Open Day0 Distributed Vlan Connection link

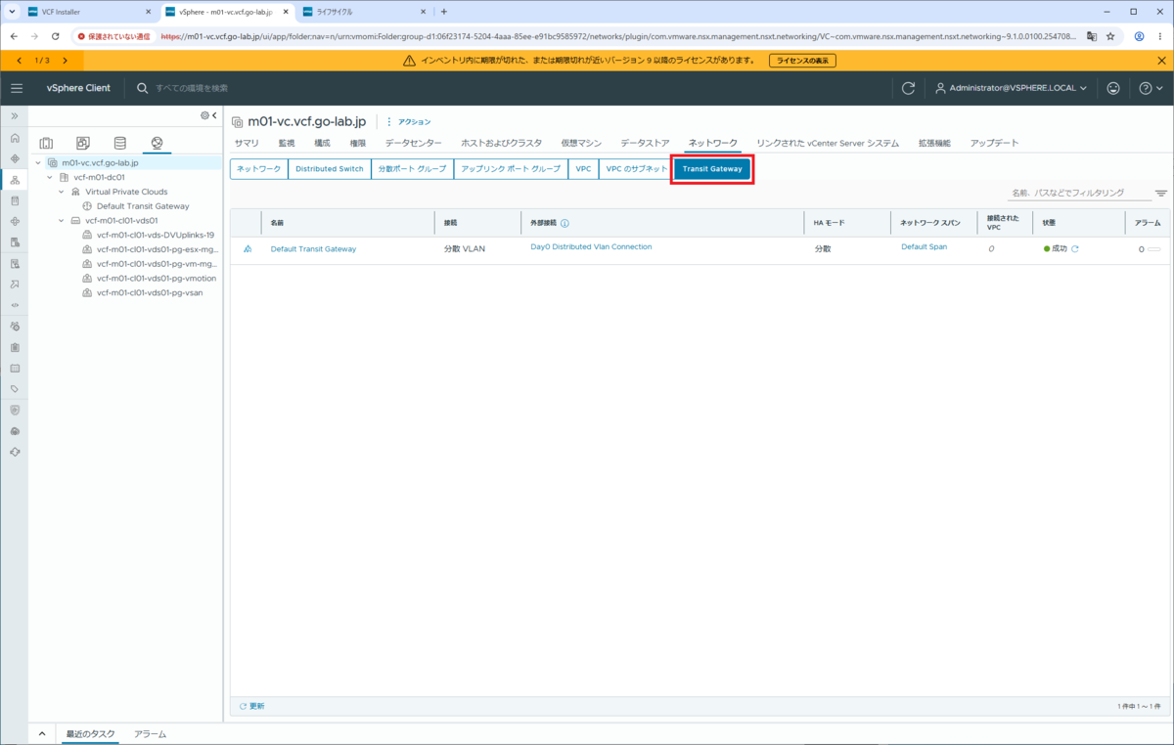click(x=591, y=247)
